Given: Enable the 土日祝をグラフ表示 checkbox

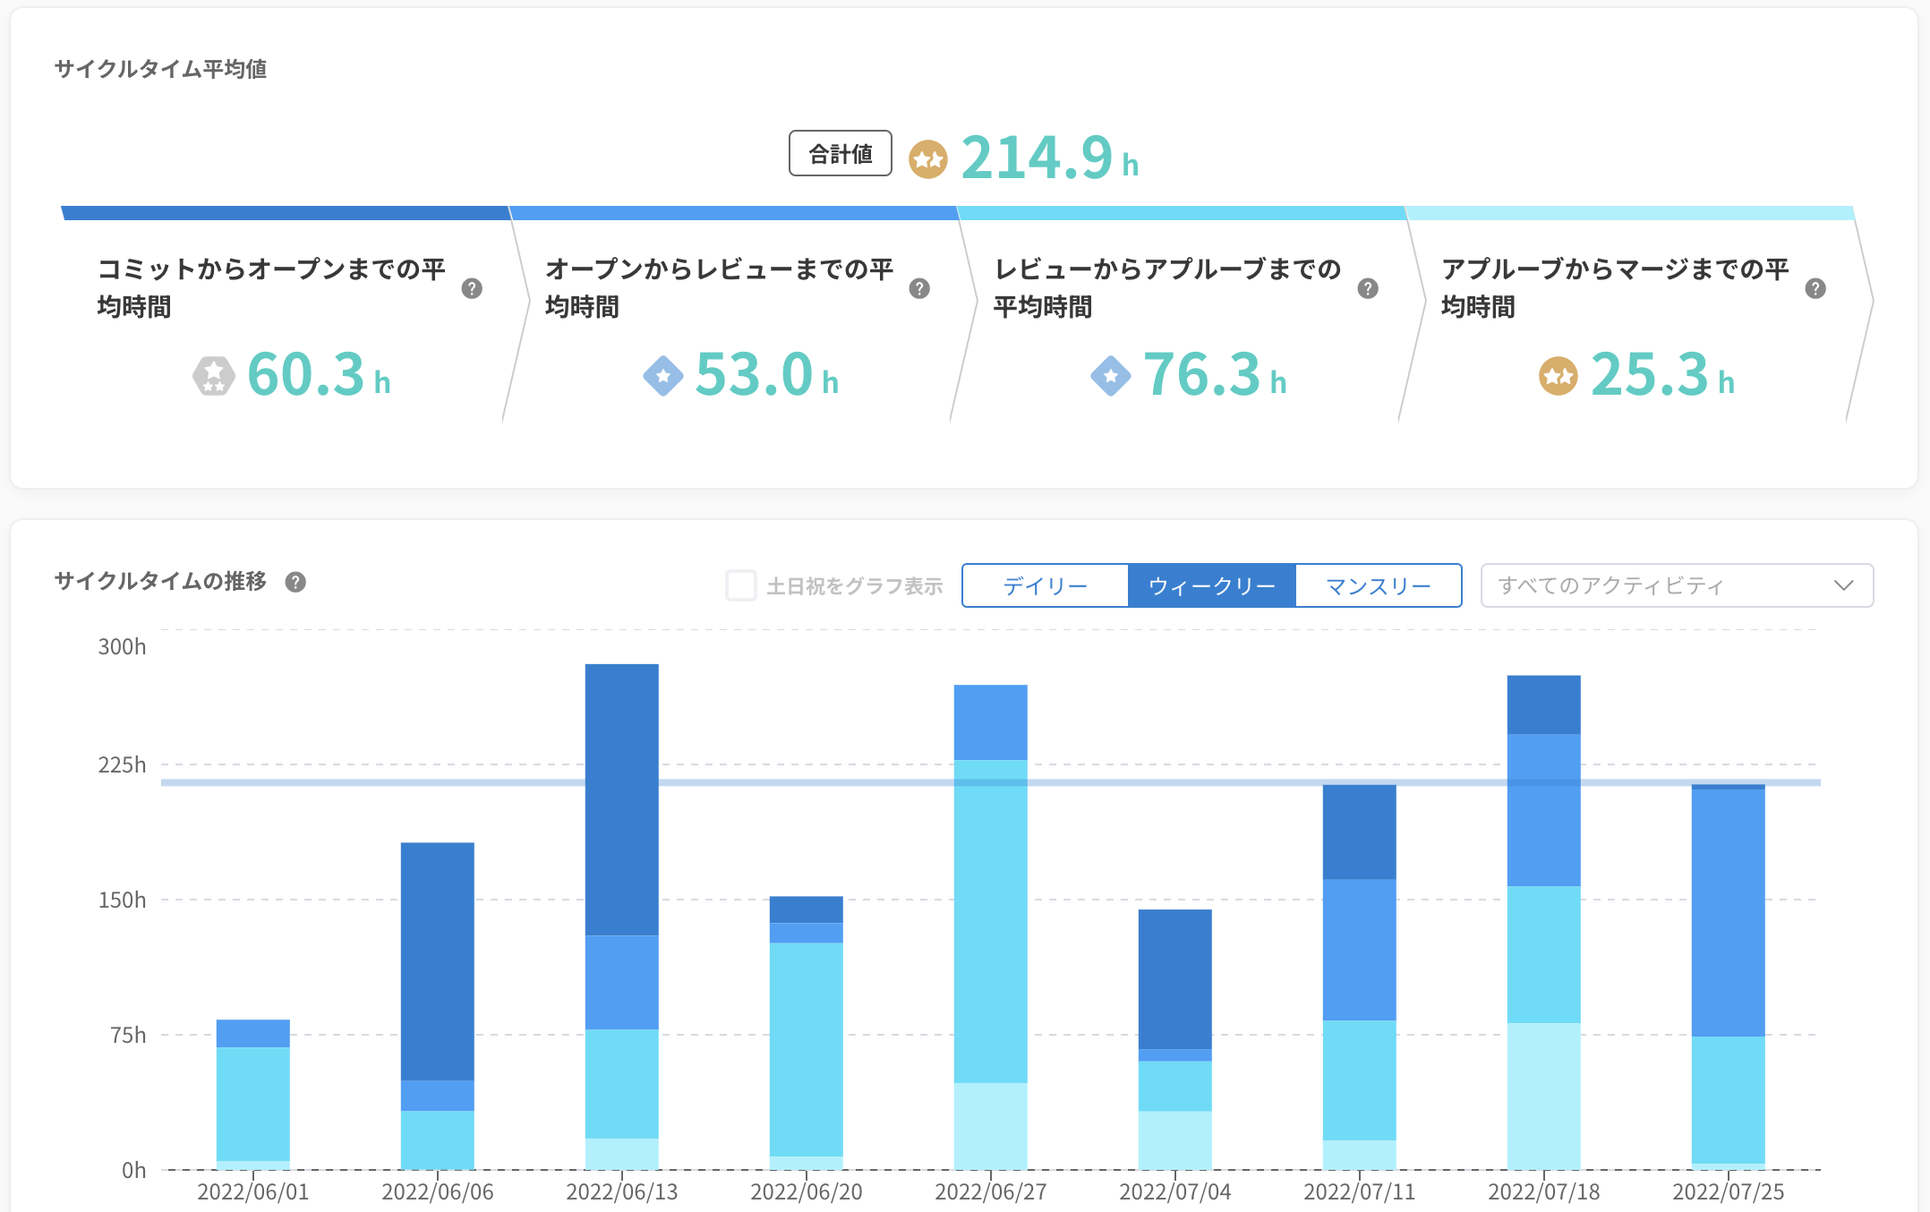Looking at the screenshot, I should [x=741, y=585].
